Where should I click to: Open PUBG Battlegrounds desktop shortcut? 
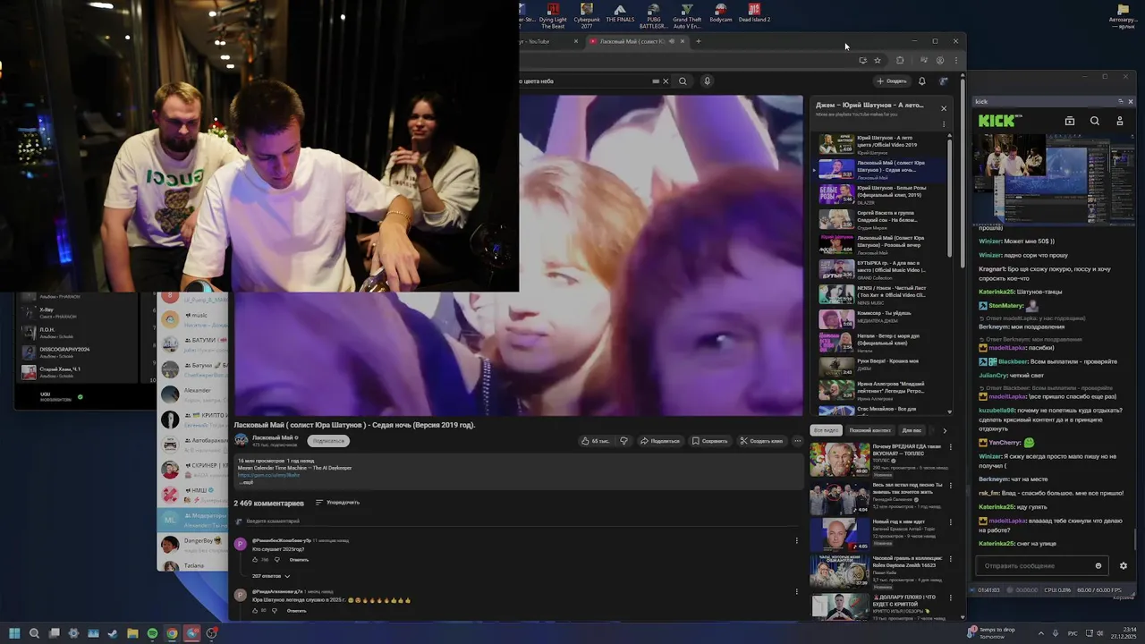point(653,14)
